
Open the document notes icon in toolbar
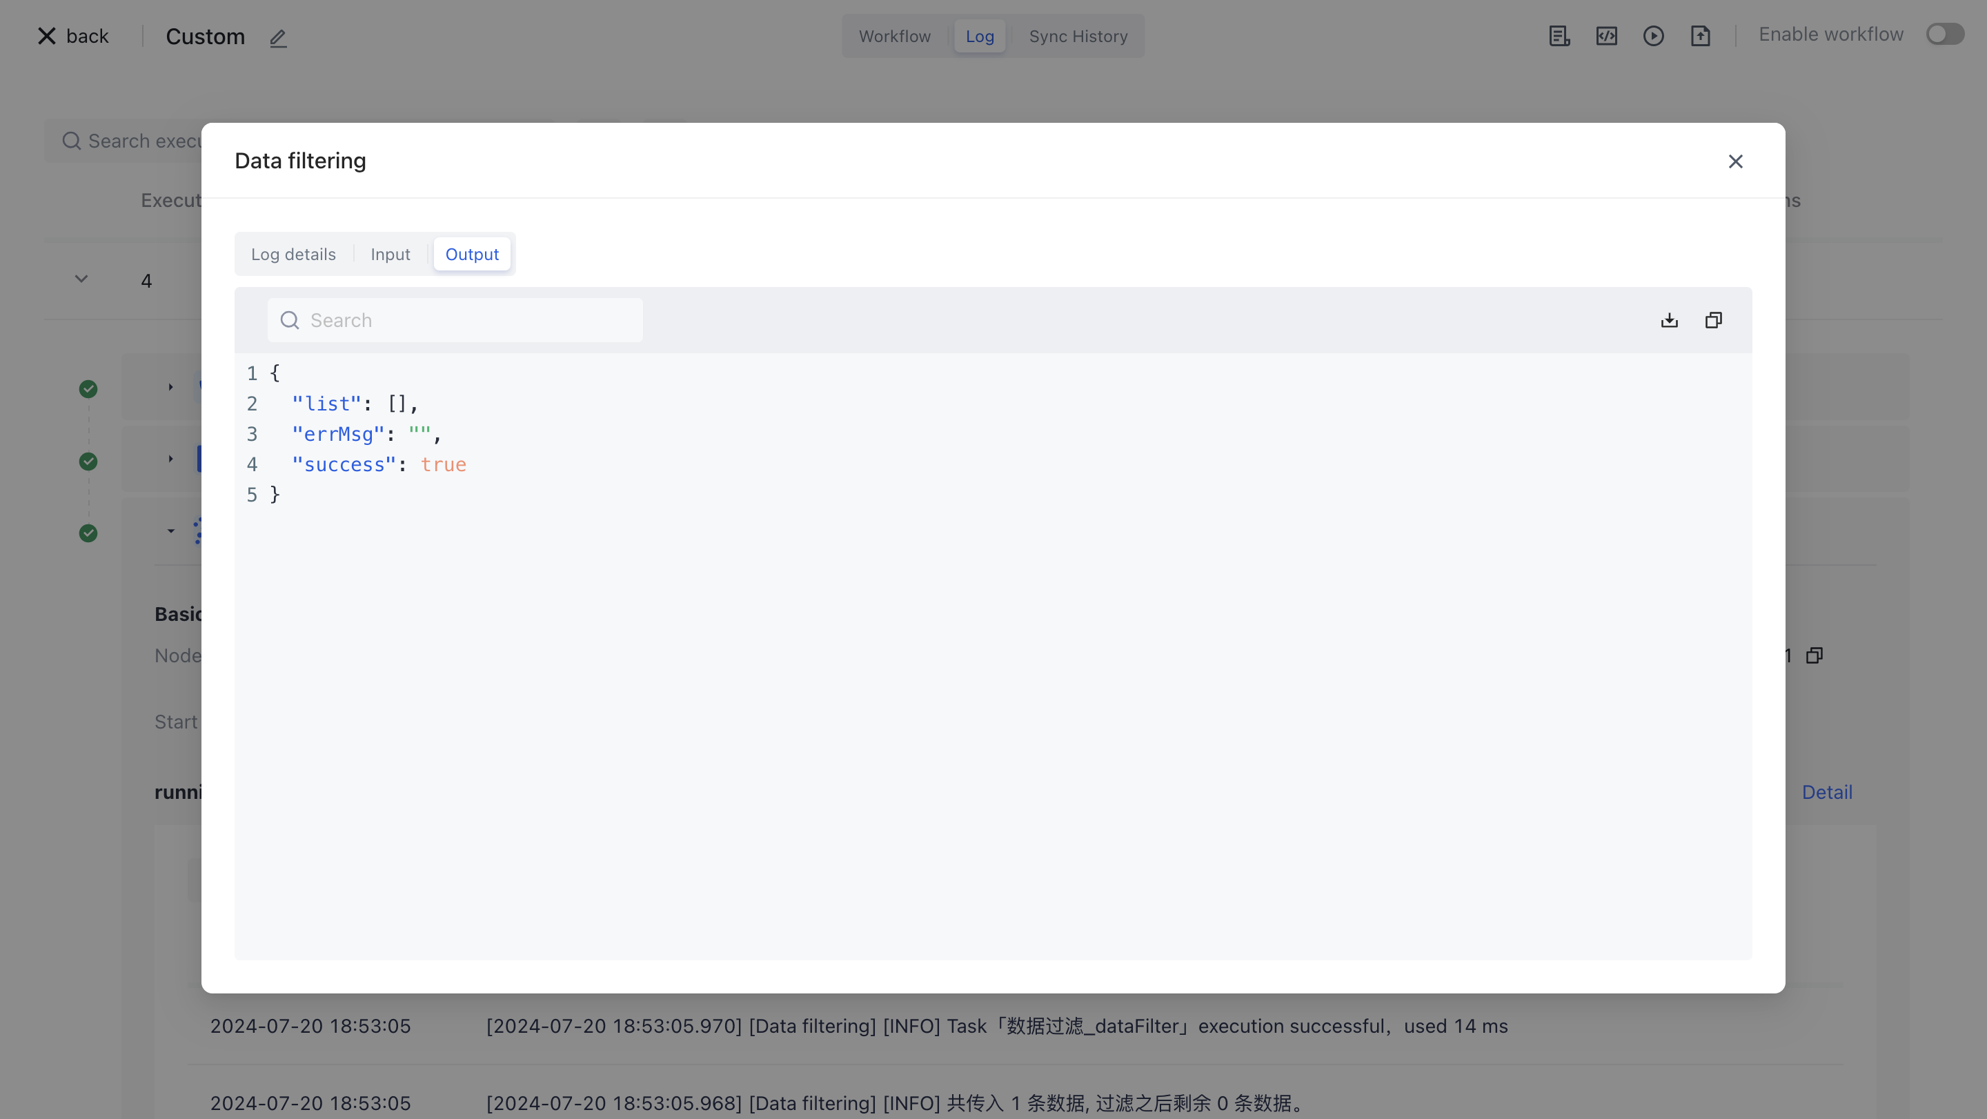coord(1559,37)
